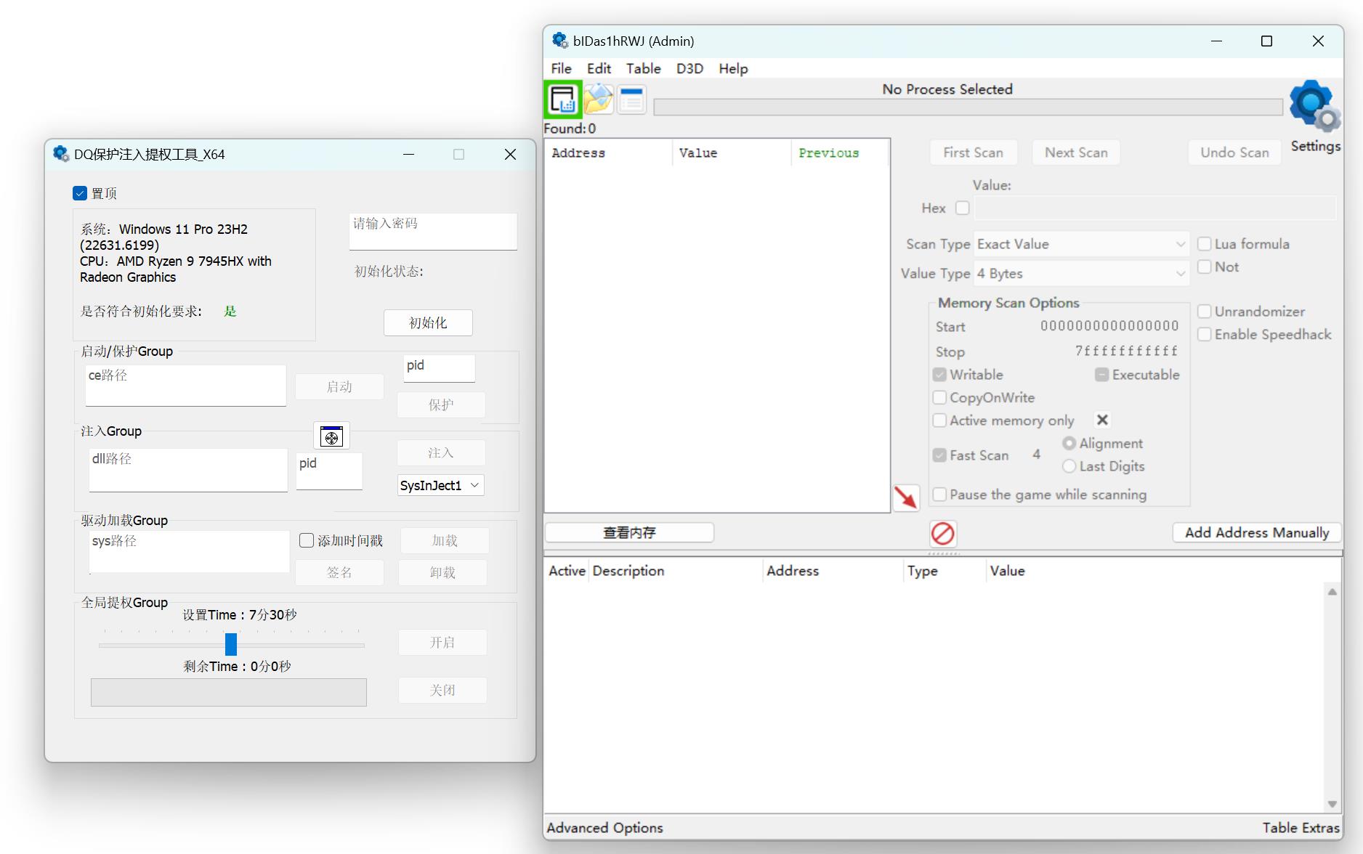
Task: Open the SysInJect1 injection method dropdown
Action: coord(440,485)
